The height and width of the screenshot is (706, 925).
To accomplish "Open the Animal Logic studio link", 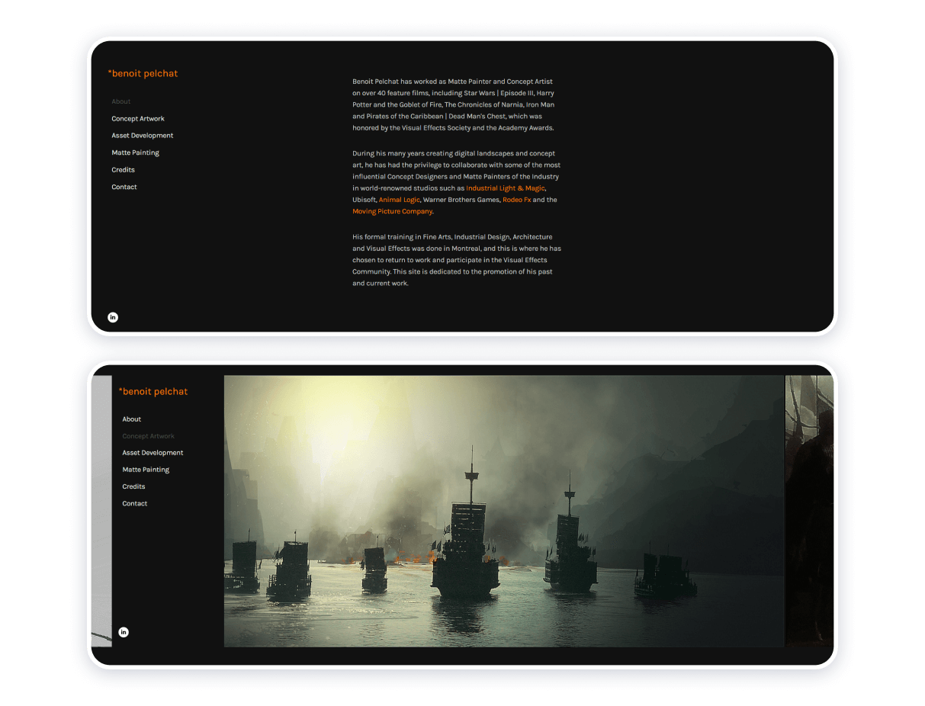I will pyautogui.click(x=399, y=199).
